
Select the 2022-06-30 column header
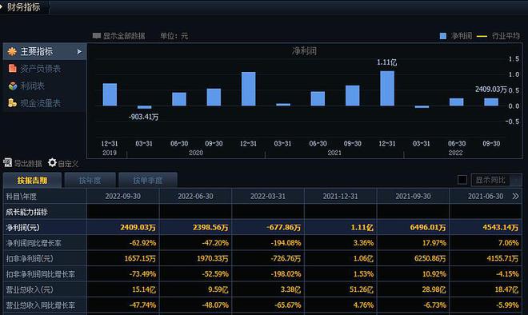[x=195, y=196]
